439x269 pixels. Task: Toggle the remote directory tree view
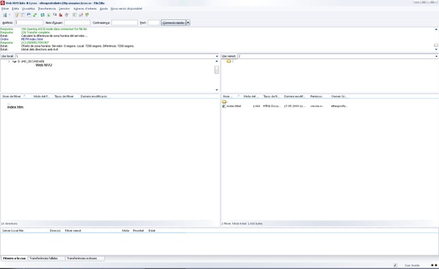tap(29, 15)
